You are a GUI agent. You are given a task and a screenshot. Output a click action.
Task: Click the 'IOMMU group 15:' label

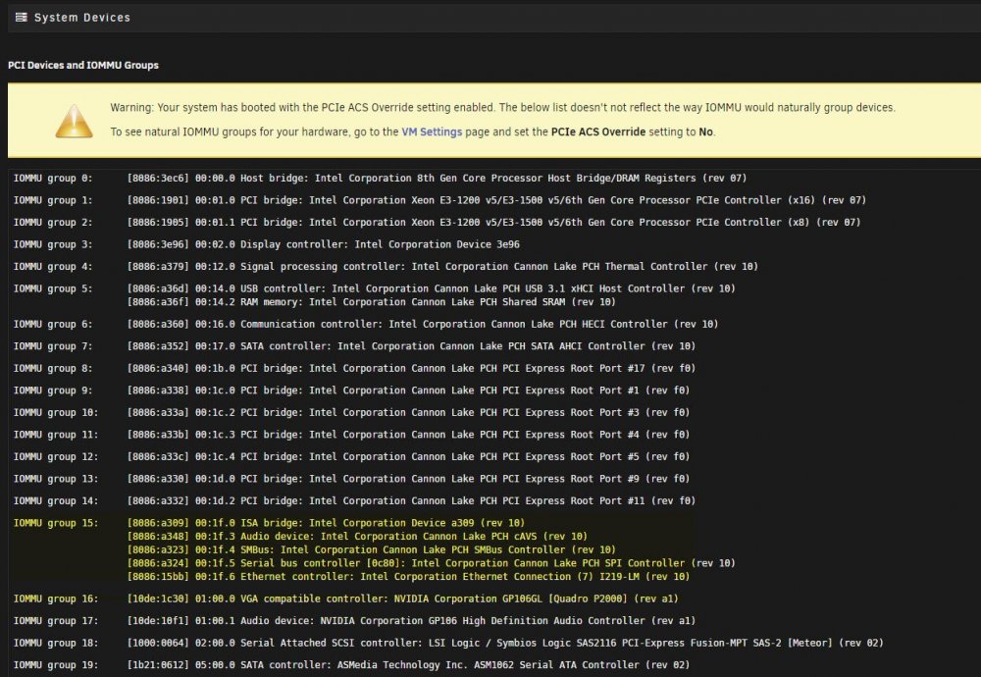point(56,523)
